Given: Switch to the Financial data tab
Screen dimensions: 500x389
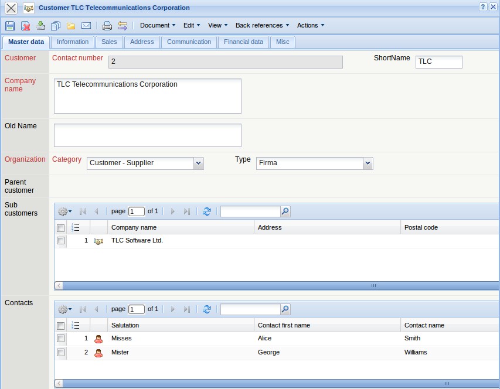Looking at the screenshot, I should (243, 42).
